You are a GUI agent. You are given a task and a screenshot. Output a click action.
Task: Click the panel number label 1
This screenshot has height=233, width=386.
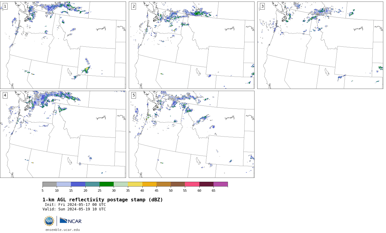pyautogui.click(x=5, y=6)
